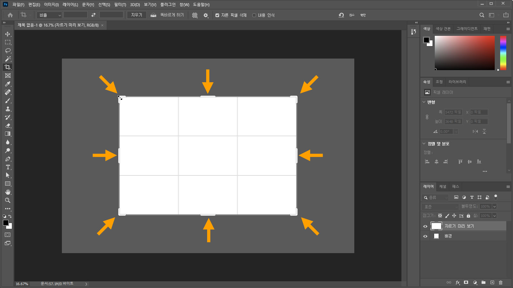Screen dimensions: 513x288
Task: Select the Gradient tool
Action: [8, 134]
